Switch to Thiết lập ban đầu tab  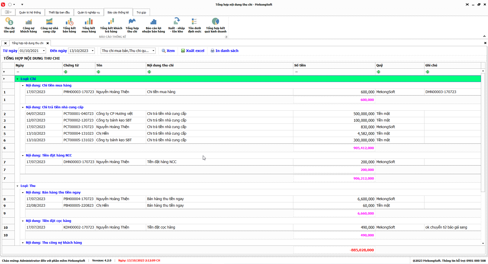[59, 12]
